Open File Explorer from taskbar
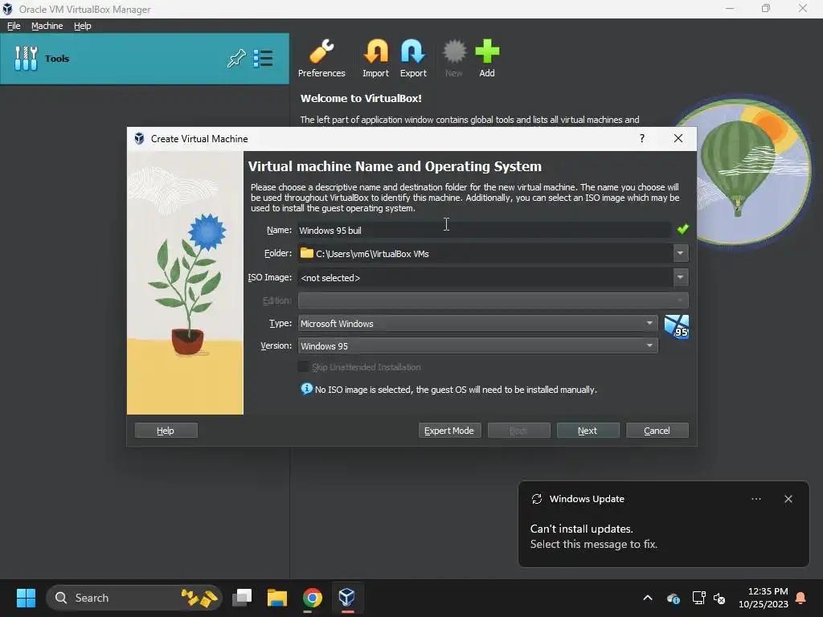Image resolution: width=823 pixels, height=617 pixels. (x=276, y=598)
